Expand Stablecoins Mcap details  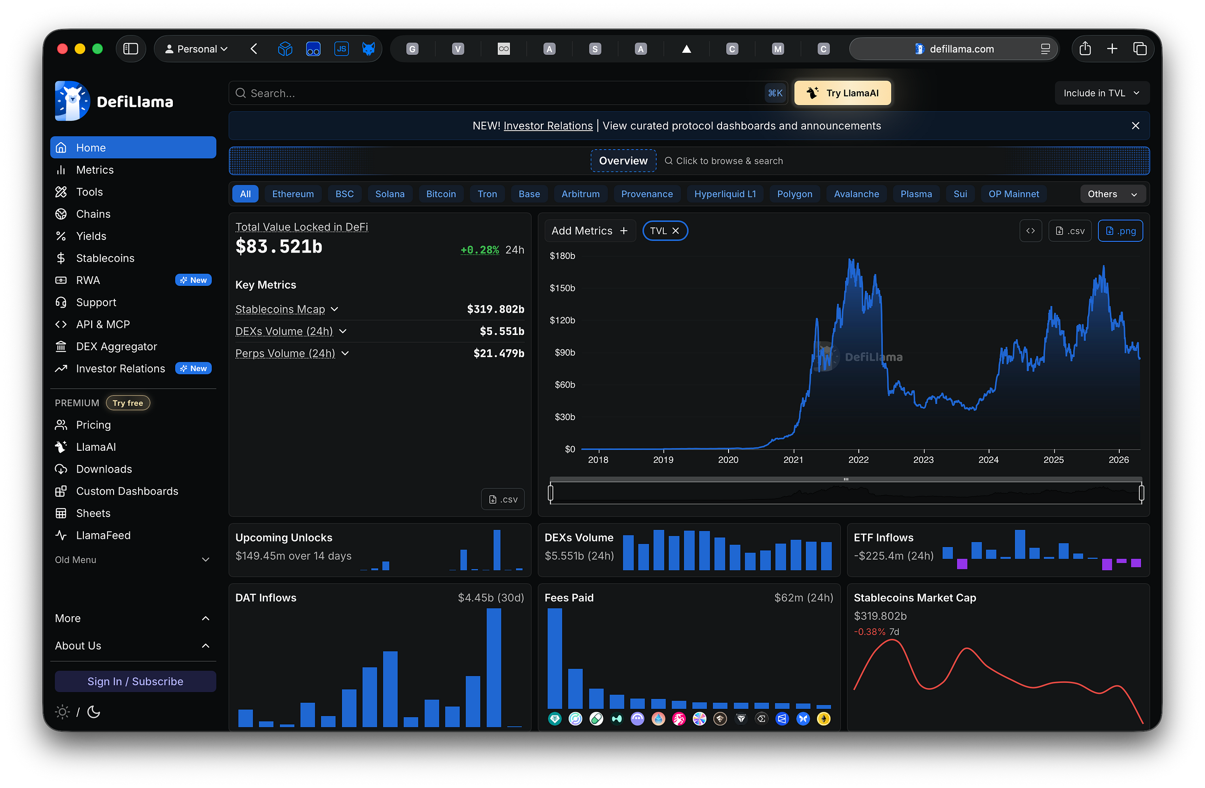334,309
